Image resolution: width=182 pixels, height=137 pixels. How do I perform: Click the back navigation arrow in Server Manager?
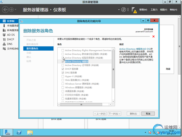(5, 10)
